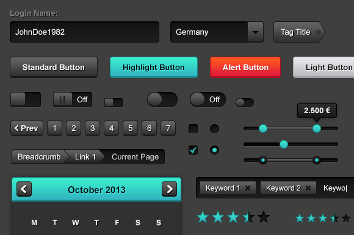The image size is (354, 235).
Task: Click the 2.500 € slider tooltip
Action: point(317,111)
